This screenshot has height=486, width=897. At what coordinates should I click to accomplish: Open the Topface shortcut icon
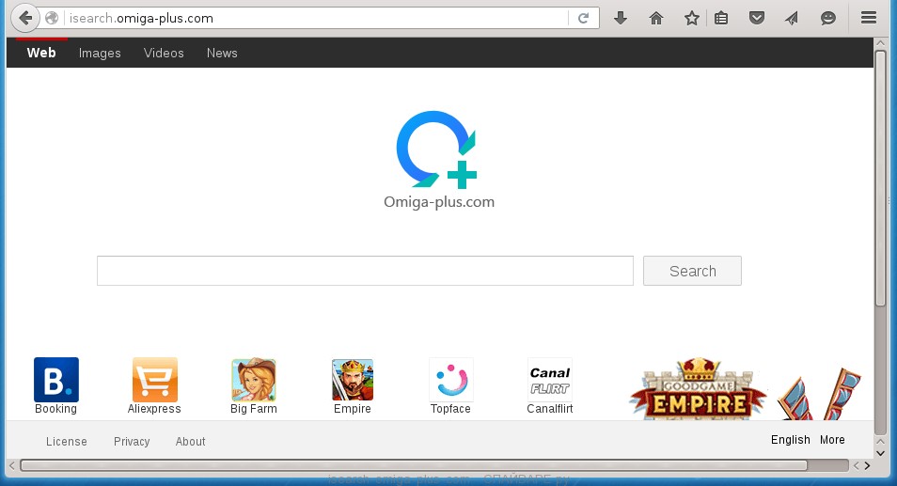(450, 380)
